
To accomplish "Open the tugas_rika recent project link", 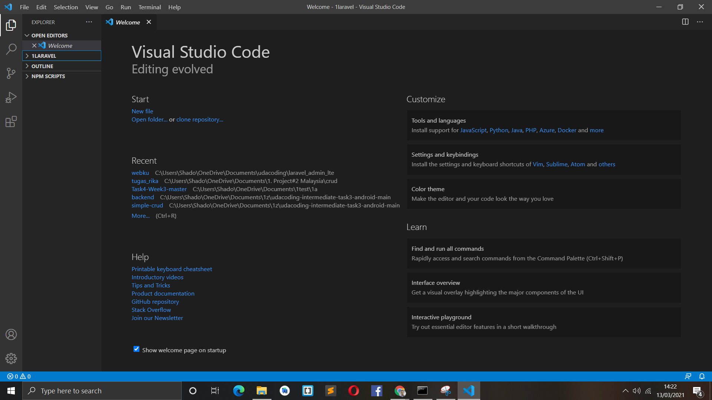I will pyautogui.click(x=145, y=181).
